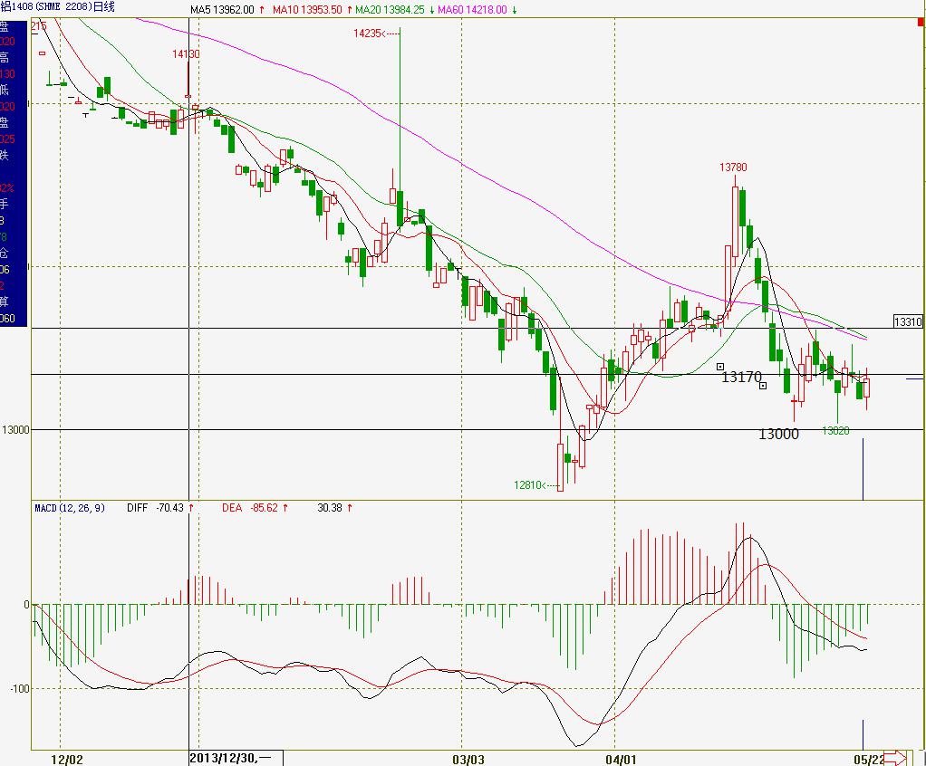Click the 05/22 date on the time axis
This screenshot has height=766, width=926.
[869, 759]
